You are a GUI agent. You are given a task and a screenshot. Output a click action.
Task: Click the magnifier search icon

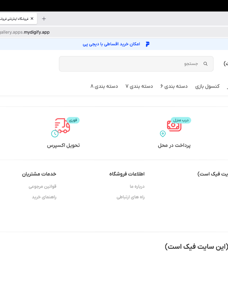(206, 64)
